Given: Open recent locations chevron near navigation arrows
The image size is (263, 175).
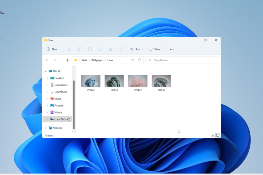Looking at the screenshot, I should click(61, 60).
